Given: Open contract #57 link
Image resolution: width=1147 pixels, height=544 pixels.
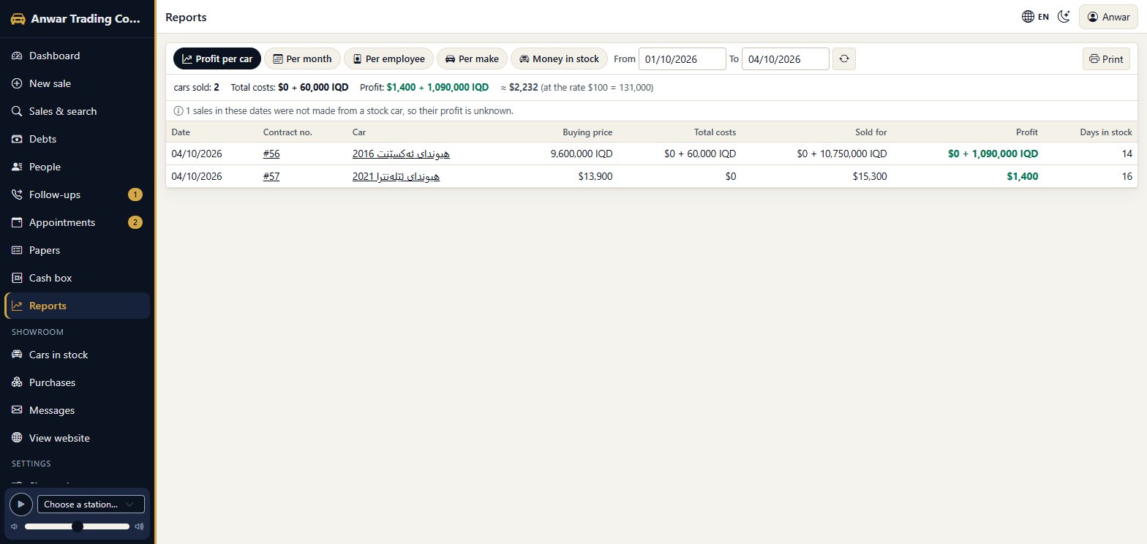Looking at the screenshot, I should pyautogui.click(x=271, y=176).
